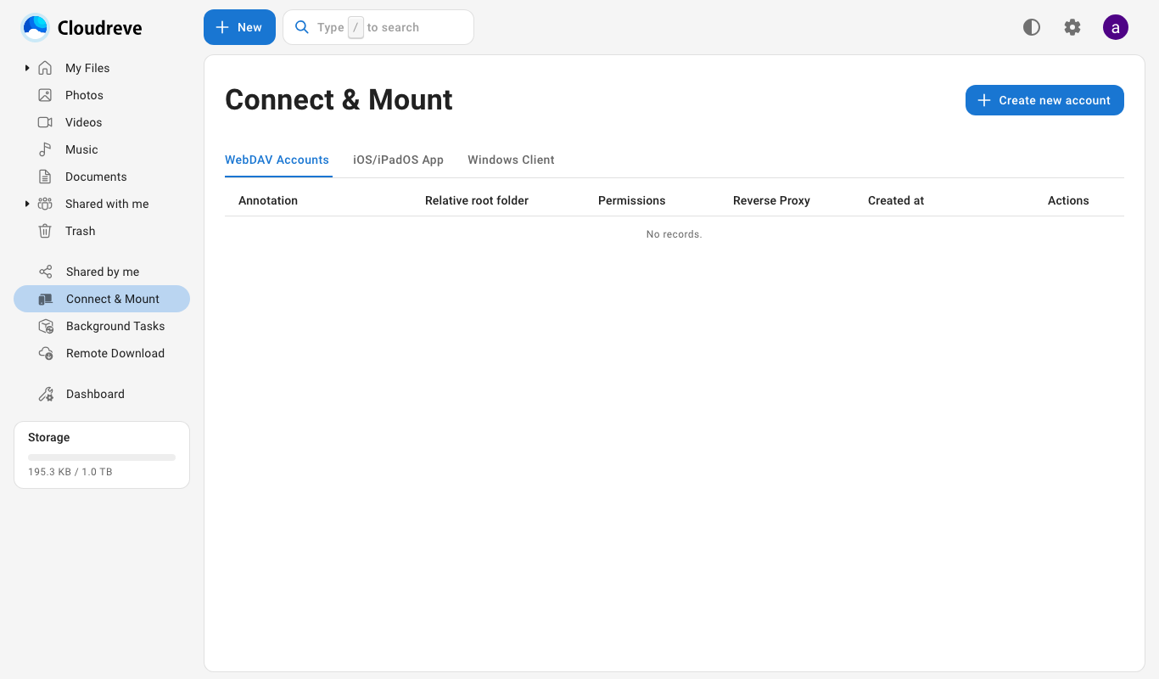
Task: Open Shared with me label
Action: coord(107,204)
